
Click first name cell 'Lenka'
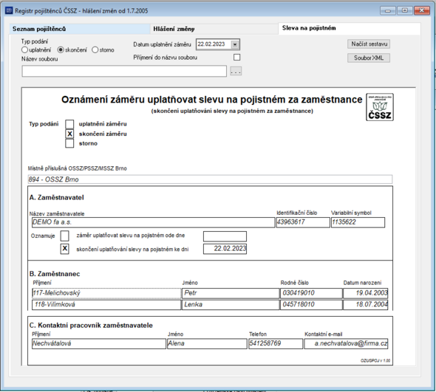[231, 304]
